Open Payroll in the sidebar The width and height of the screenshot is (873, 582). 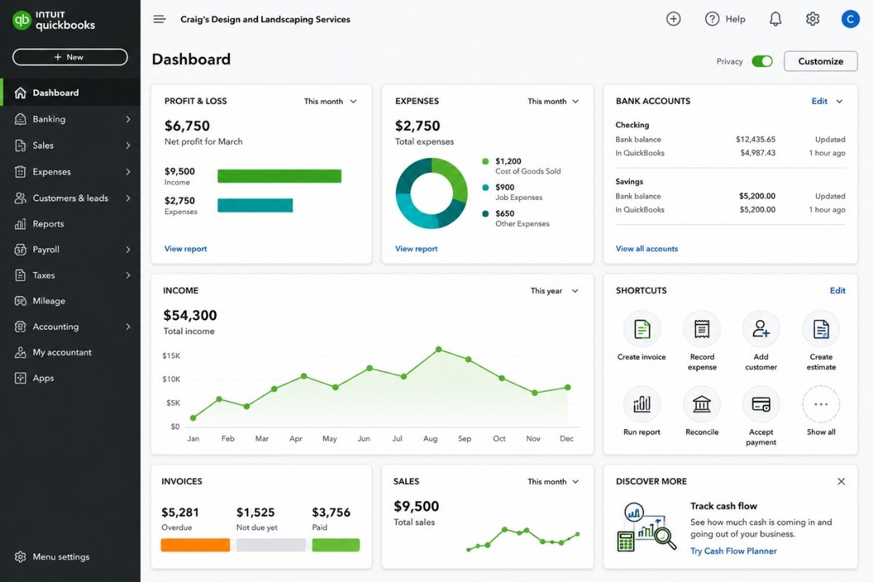click(x=70, y=250)
